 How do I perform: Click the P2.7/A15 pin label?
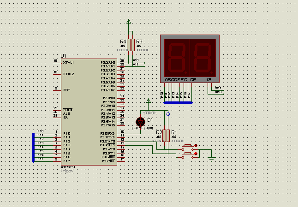108,125
